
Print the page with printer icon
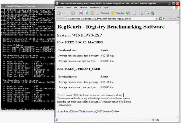pyautogui.click(x=141, y=13)
